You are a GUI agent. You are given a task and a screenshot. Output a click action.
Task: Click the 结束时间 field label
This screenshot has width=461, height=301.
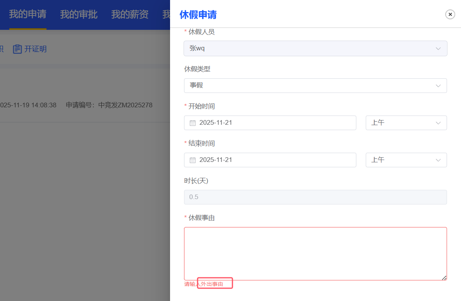click(201, 143)
